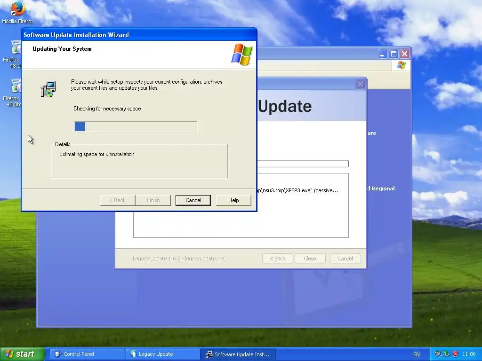This screenshot has height=361, width=482.
Task: Click Cancel in Software Update Installation Wizard
Action: click(193, 200)
